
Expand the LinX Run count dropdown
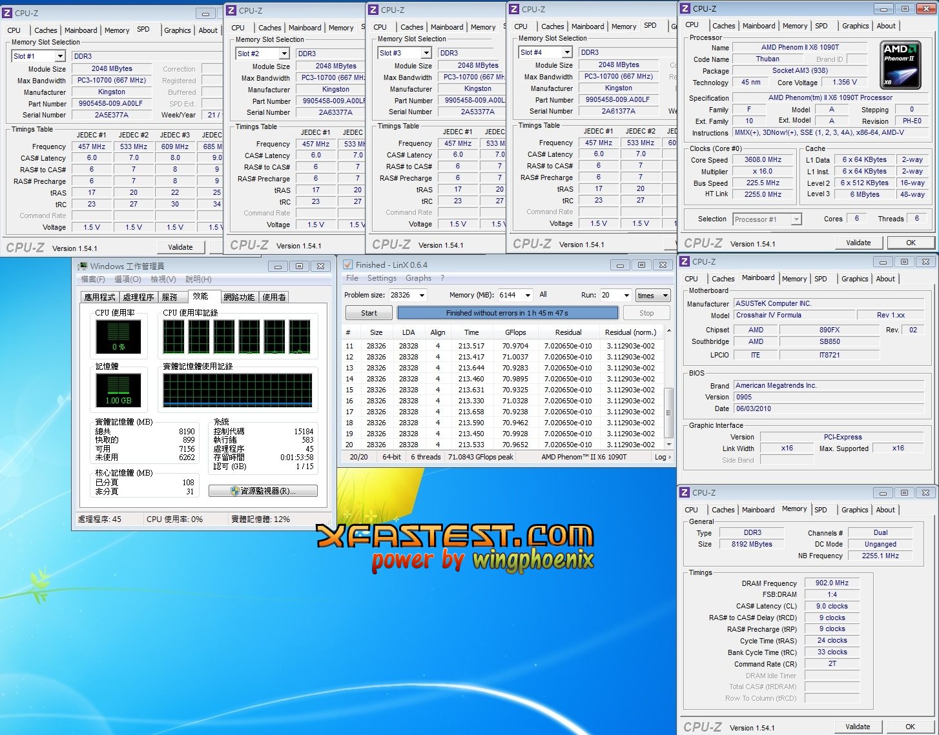pyautogui.click(x=626, y=295)
